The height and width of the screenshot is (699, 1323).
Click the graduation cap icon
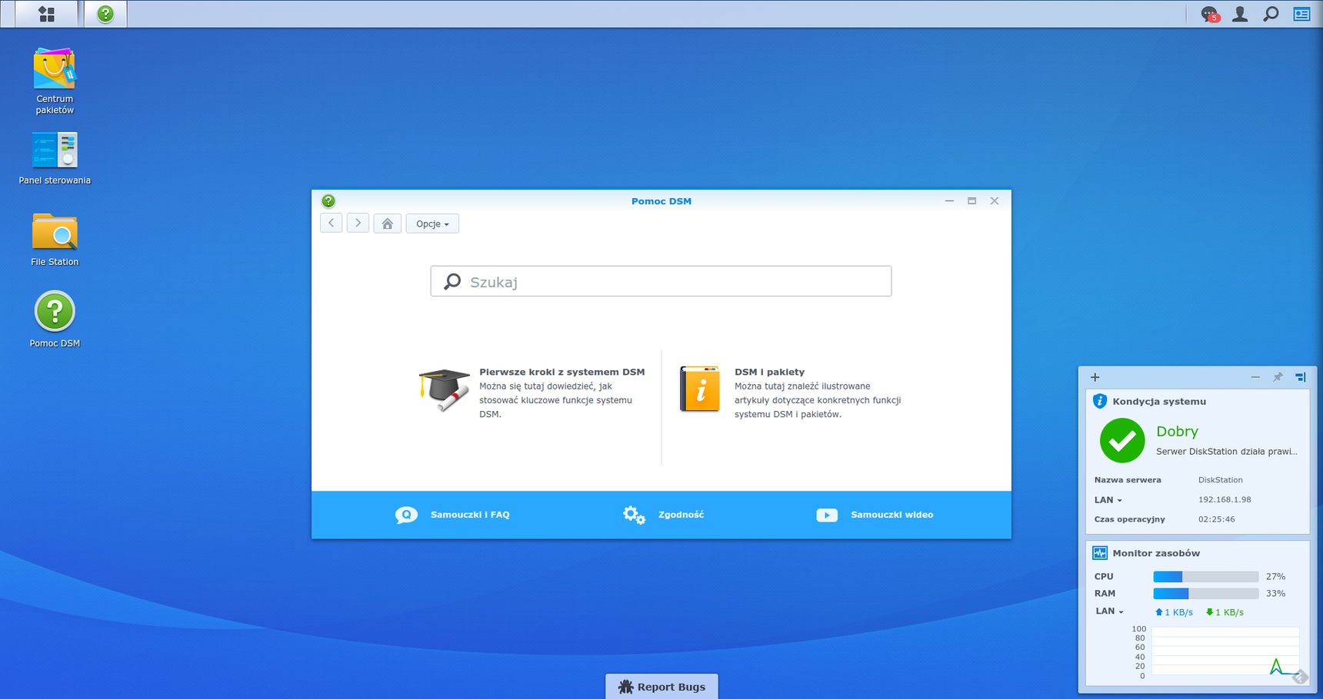(444, 389)
